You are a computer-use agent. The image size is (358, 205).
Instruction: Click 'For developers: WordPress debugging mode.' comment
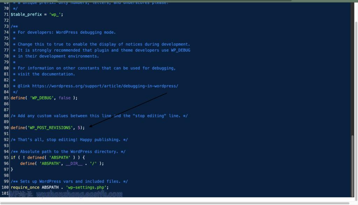[x=67, y=32]
